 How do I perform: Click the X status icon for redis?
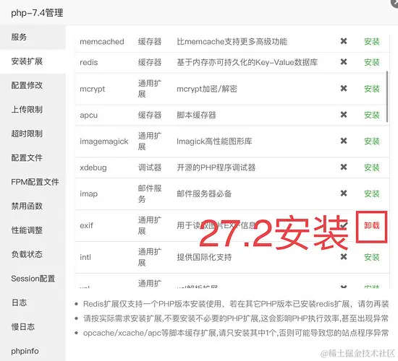click(344, 62)
